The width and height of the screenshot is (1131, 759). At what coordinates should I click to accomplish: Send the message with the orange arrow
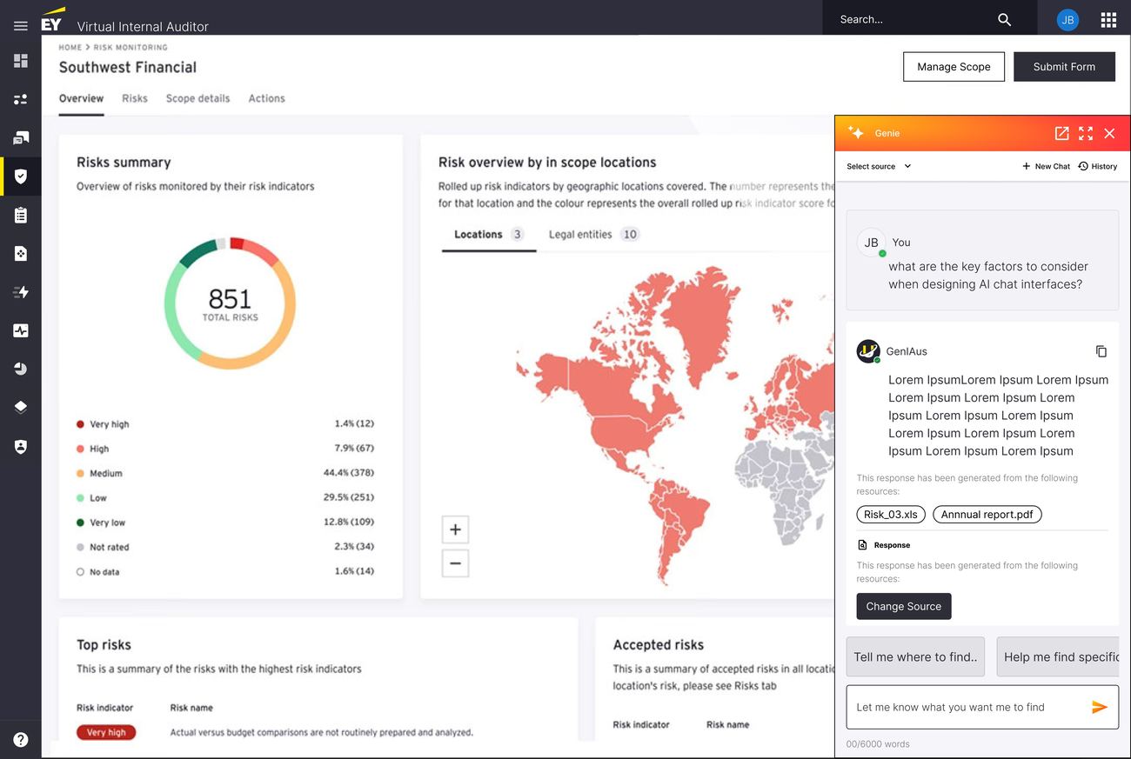1100,707
